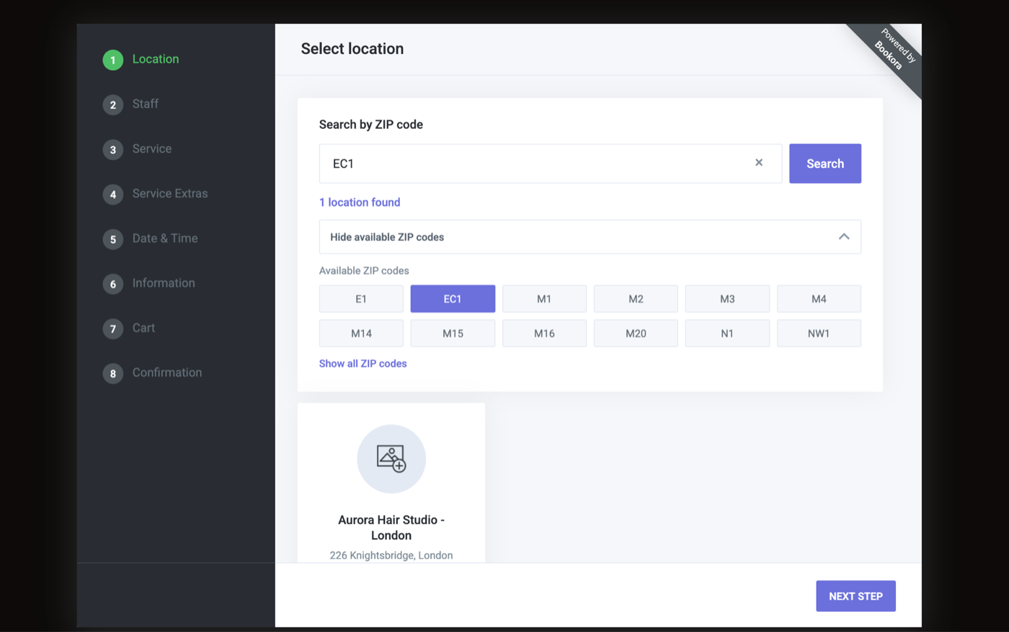Click the chevron up arrow icon

(844, 237)
